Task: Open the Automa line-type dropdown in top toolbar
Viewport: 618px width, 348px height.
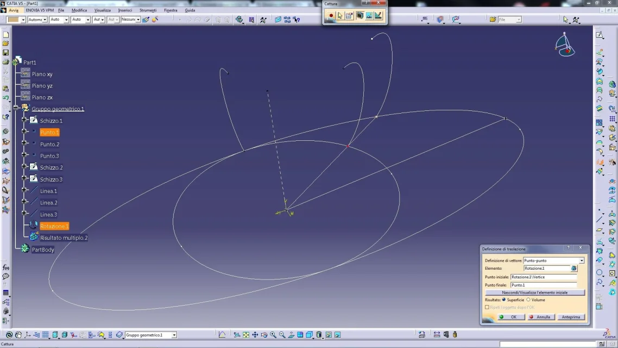Action: pyautogui.click(x=45, y=20)
